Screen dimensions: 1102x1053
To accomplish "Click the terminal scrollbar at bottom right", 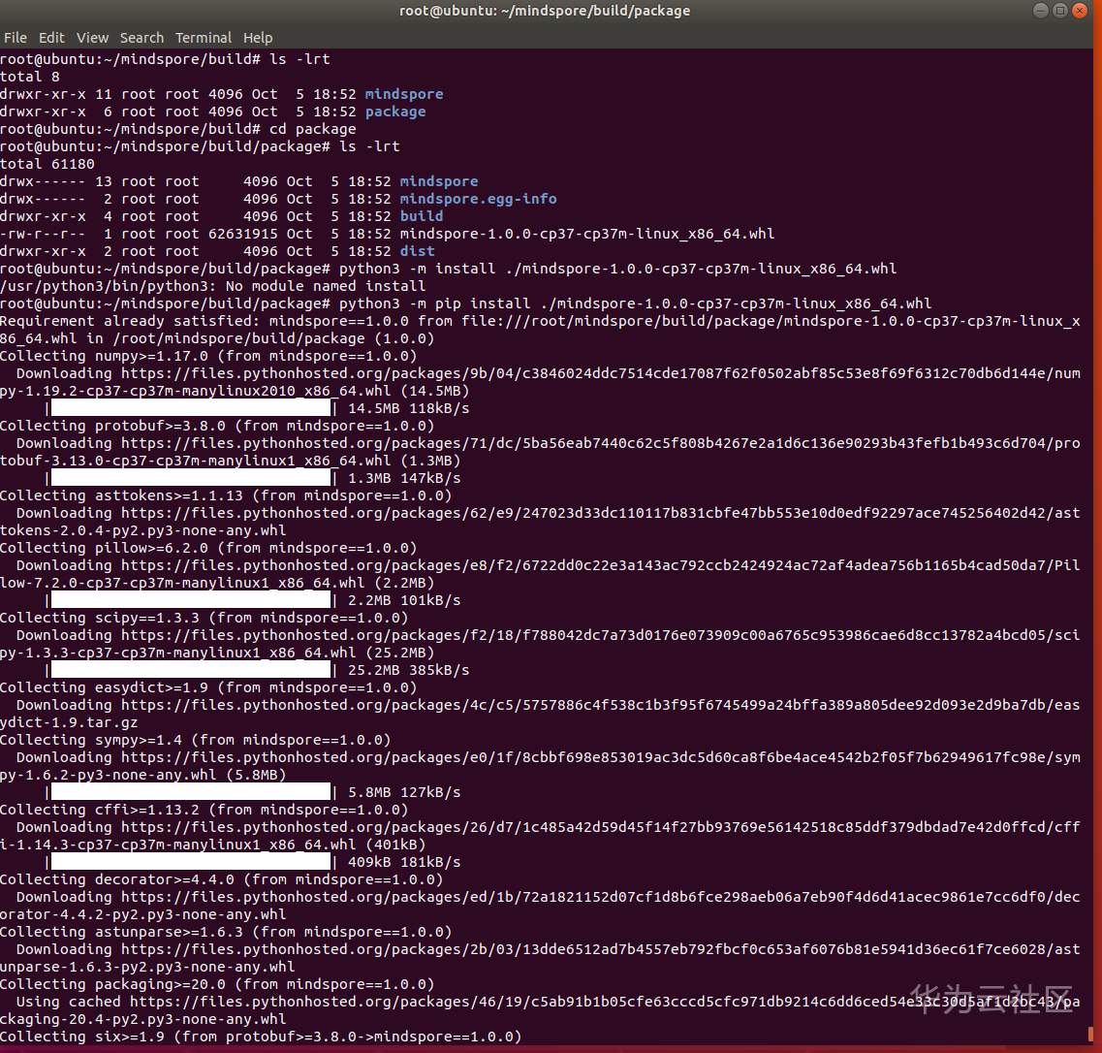I will 1090,1035.
